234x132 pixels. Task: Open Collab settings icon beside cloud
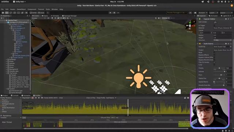pos(190,13)
